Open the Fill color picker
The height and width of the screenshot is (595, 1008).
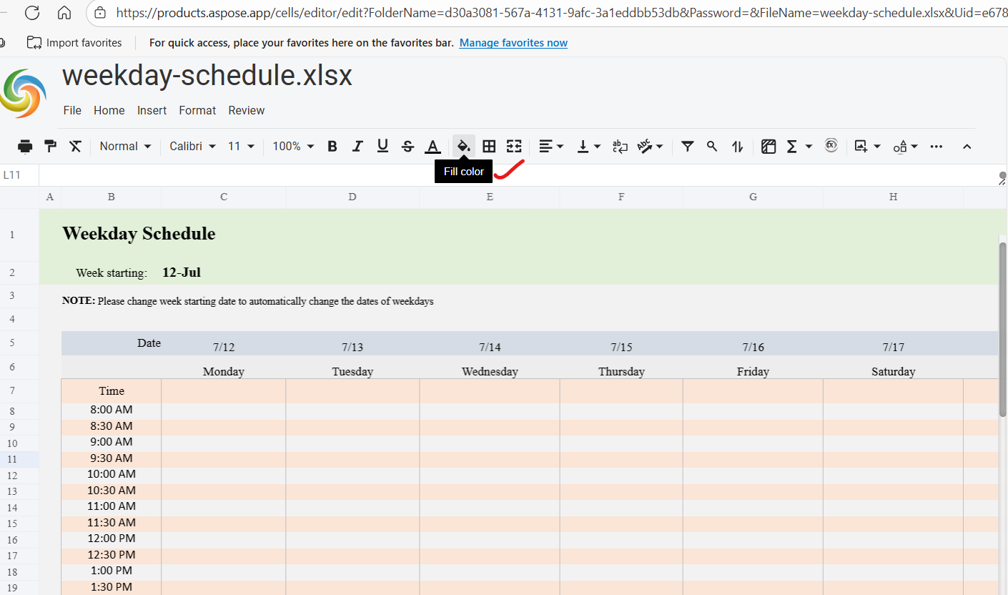coord(463,147)
